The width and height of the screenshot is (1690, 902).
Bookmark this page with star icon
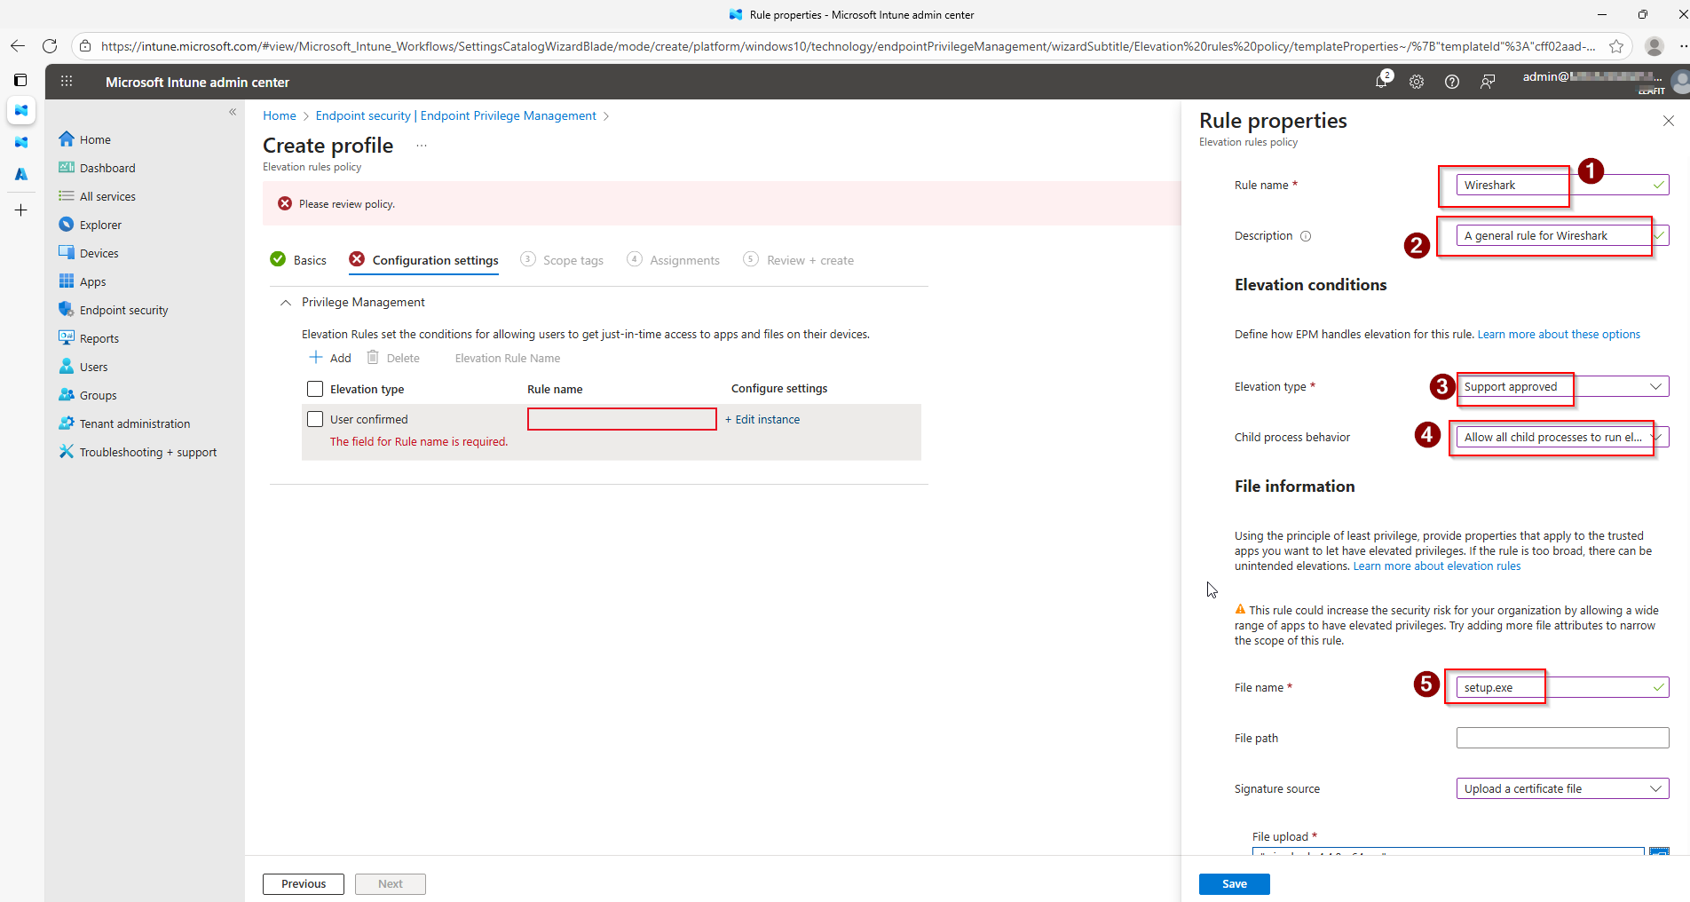tap(1616, 46)
